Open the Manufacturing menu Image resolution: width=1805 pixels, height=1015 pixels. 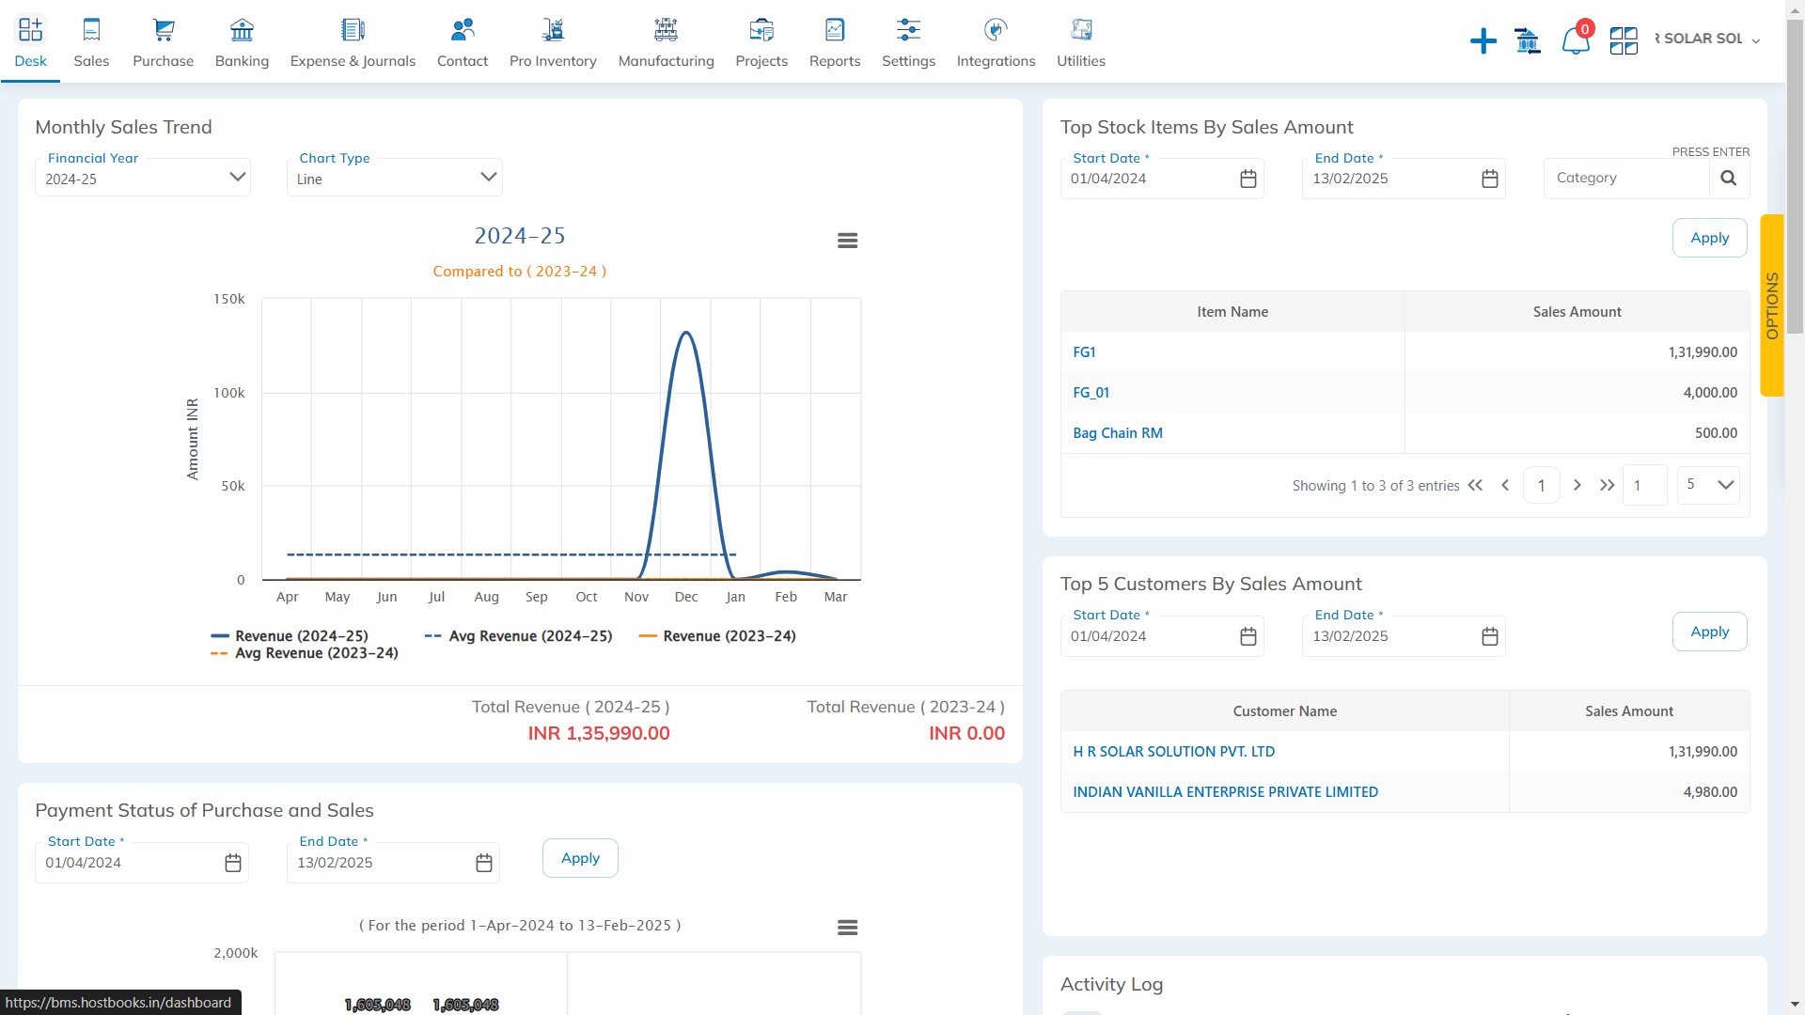click(666, 42)
